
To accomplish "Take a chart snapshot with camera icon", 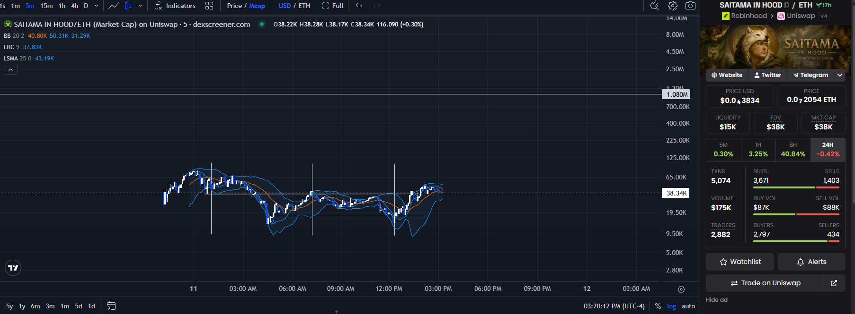I will (x=691, y=6).
